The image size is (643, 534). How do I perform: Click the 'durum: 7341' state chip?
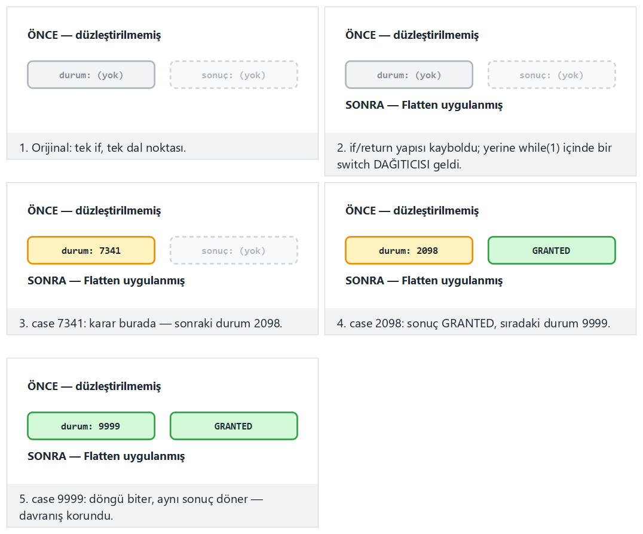(91, 250)
